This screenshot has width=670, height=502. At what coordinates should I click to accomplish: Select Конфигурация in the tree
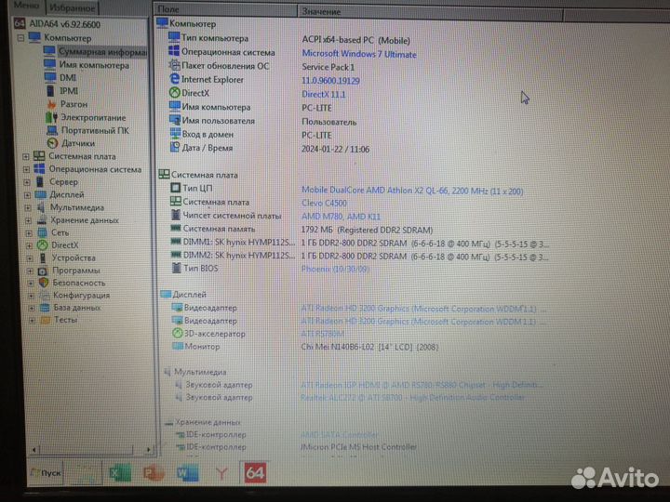81,295
